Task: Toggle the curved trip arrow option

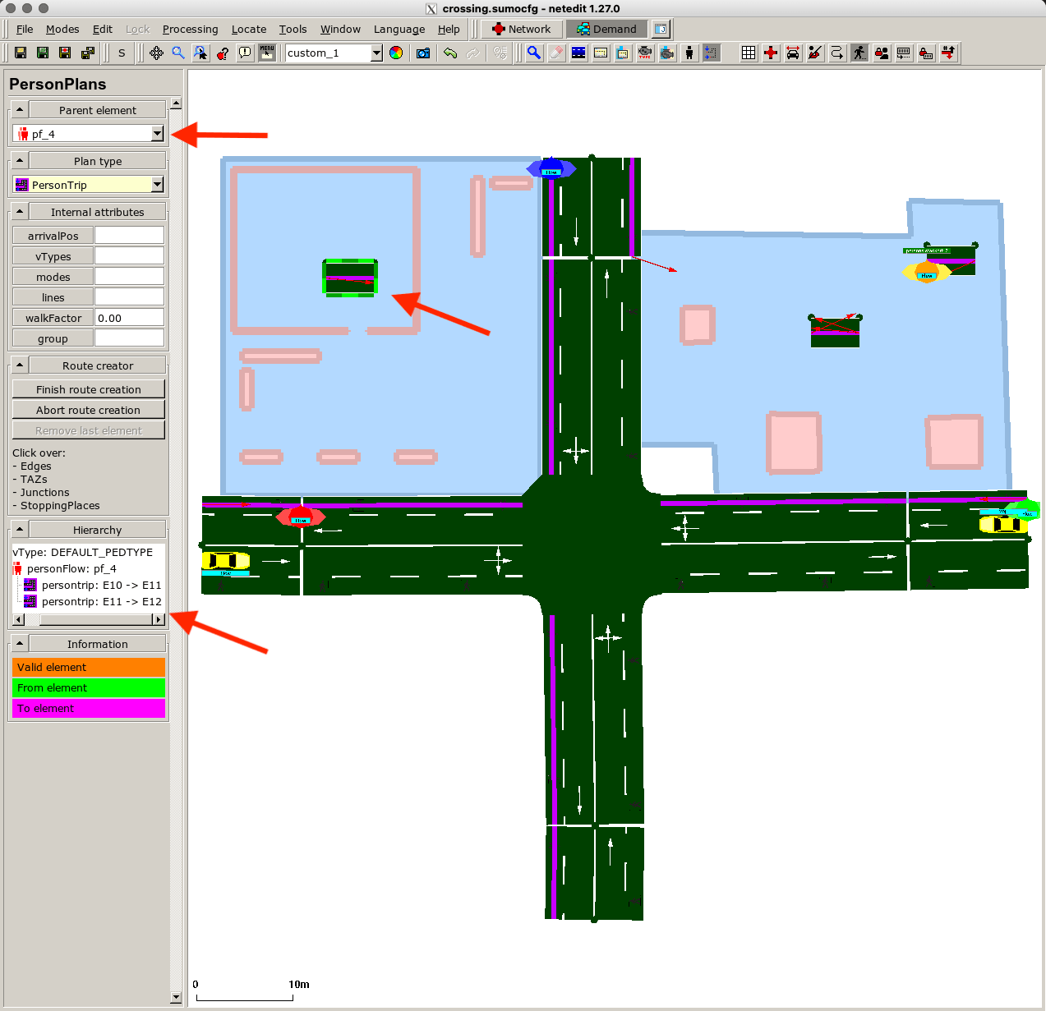Action: coord(837,53)
